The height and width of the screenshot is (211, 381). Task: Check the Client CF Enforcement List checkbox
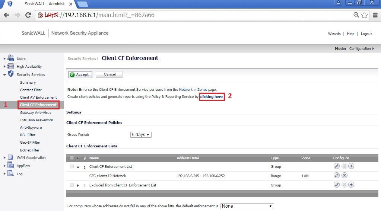click(72, 167)
